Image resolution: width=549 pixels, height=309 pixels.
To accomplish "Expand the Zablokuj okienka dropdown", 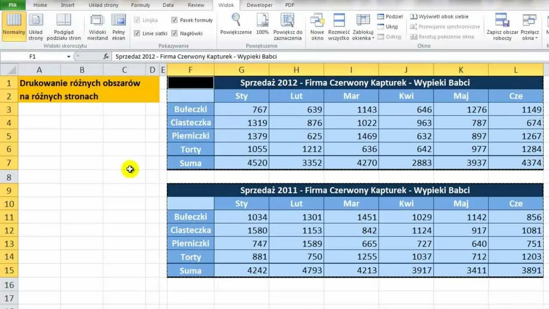I will click(x=363, y=38).
